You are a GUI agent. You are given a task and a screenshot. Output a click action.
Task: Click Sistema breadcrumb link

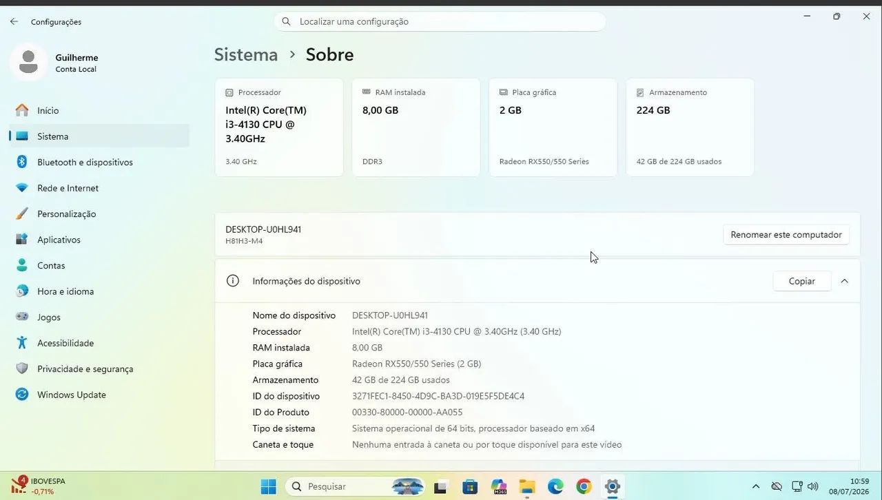[x=246, y=54]
